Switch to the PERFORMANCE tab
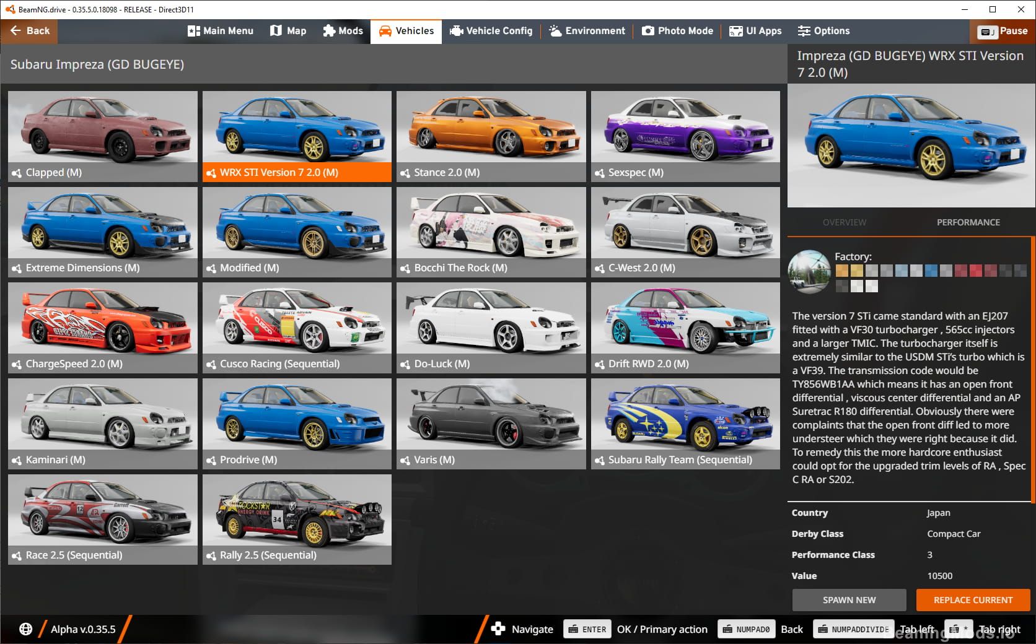Screen dimensions: 1036x644 tap(968, 222)
